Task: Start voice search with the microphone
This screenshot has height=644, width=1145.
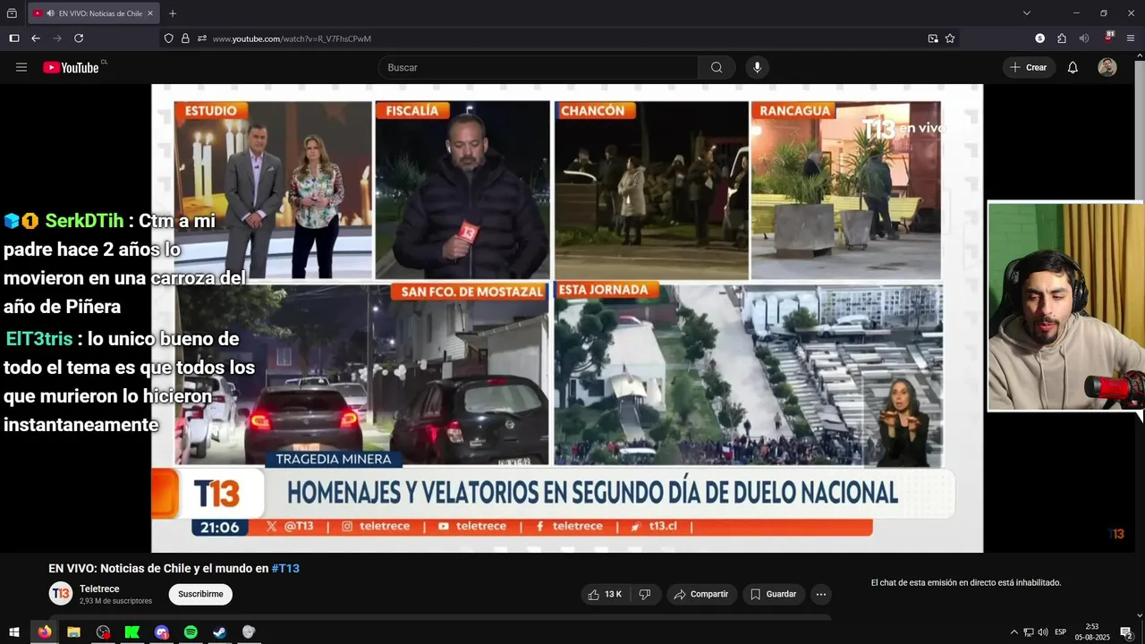Action: coord(757,67)
